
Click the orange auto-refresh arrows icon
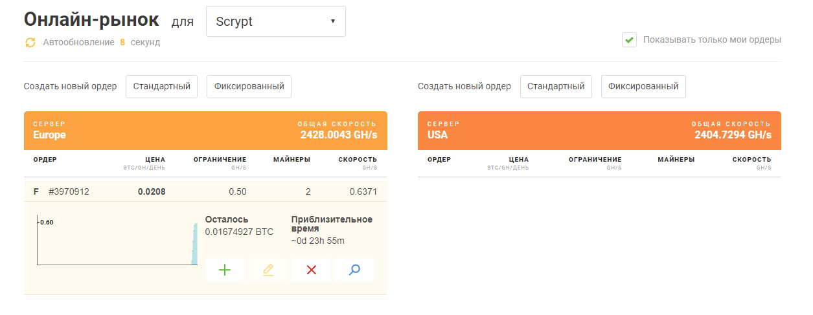[30, 43]
